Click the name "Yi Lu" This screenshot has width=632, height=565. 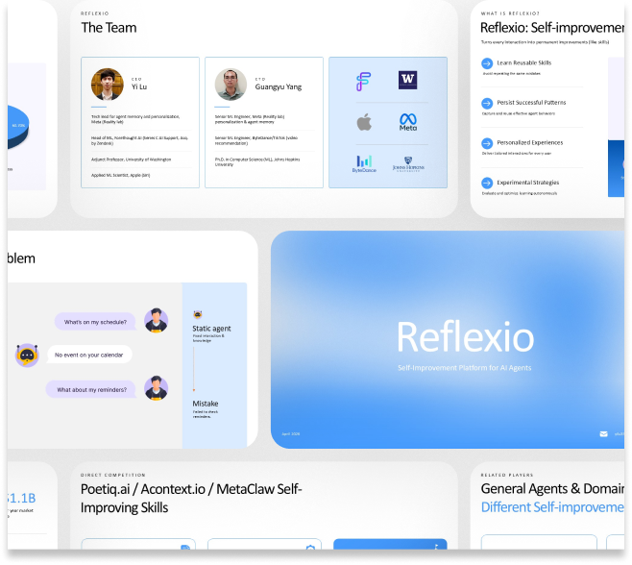139,86
